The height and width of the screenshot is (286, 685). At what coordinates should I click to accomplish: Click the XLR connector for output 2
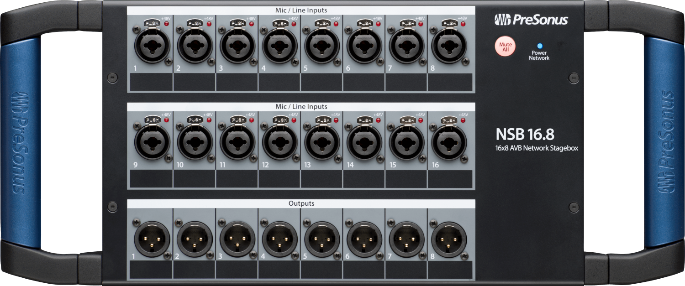pos(195,239)
